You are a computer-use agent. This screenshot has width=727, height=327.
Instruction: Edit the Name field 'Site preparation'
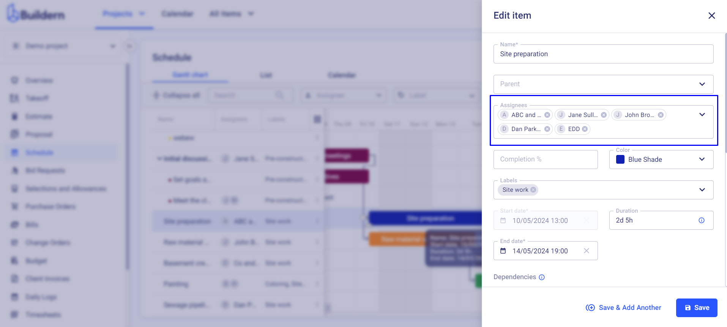603,54
